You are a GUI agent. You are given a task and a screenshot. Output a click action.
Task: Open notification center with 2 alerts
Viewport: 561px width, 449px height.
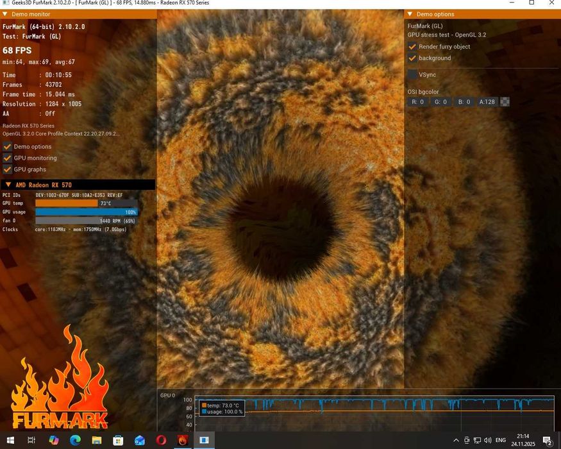click(x=548, y=441)
